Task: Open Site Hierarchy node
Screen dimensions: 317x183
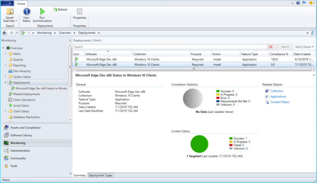Action: (22, 71)
